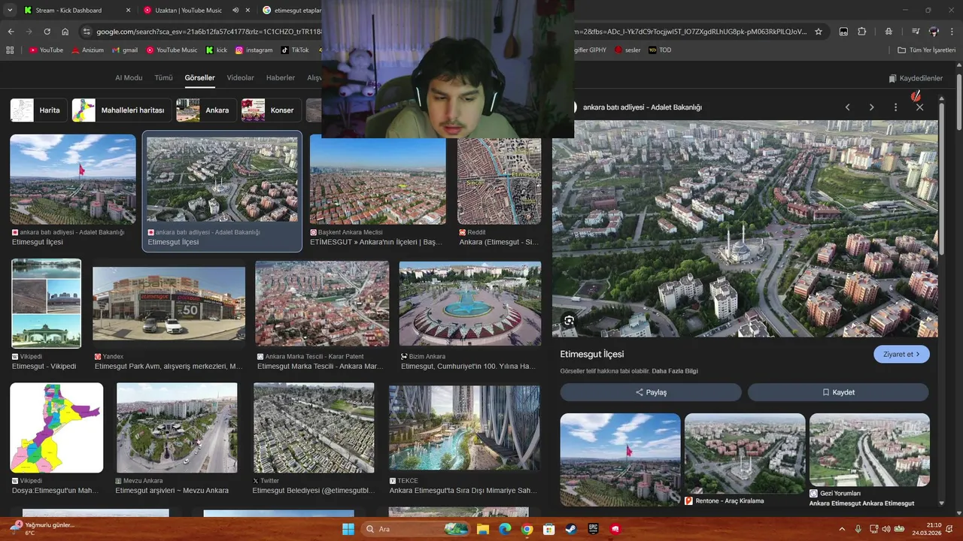View site information icon in address bar
Viewport: 963px width, 541px height.
(87, 32)
